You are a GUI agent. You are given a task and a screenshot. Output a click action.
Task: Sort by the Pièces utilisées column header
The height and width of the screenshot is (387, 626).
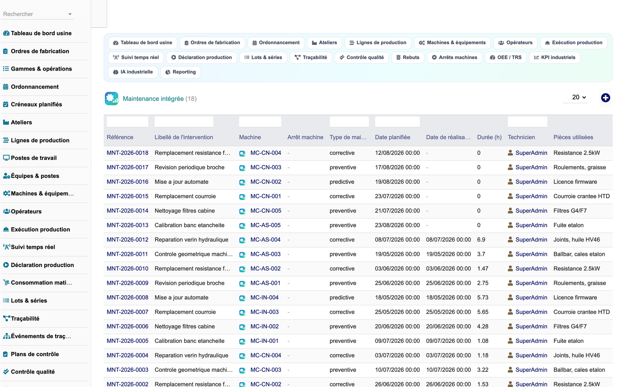(x=573, y=137)
